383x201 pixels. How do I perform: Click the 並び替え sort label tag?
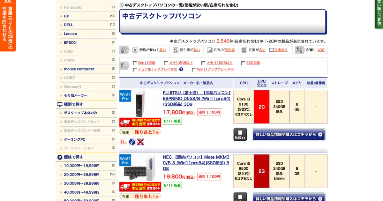[x=124, y=50]
